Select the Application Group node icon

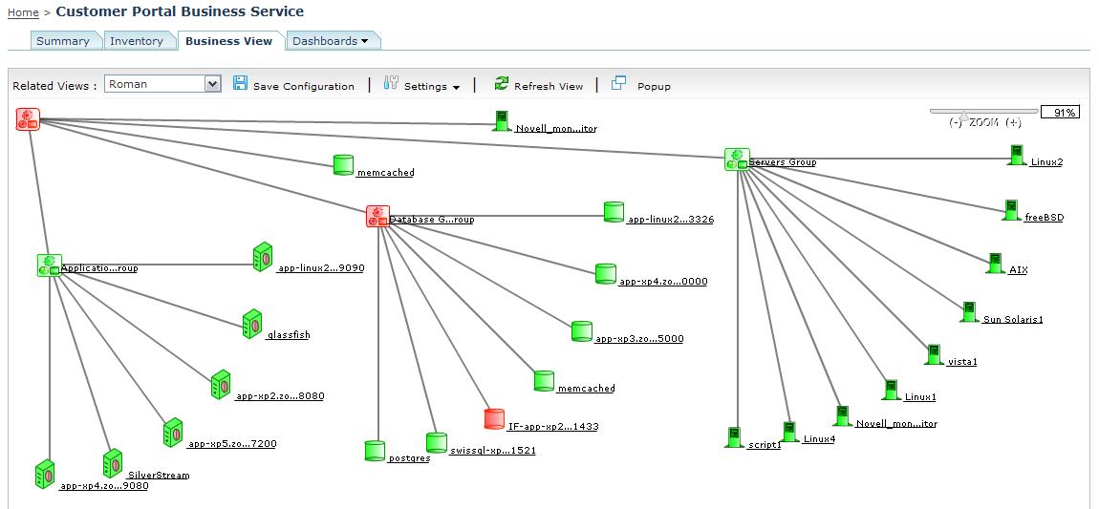(x=49, y=265)
